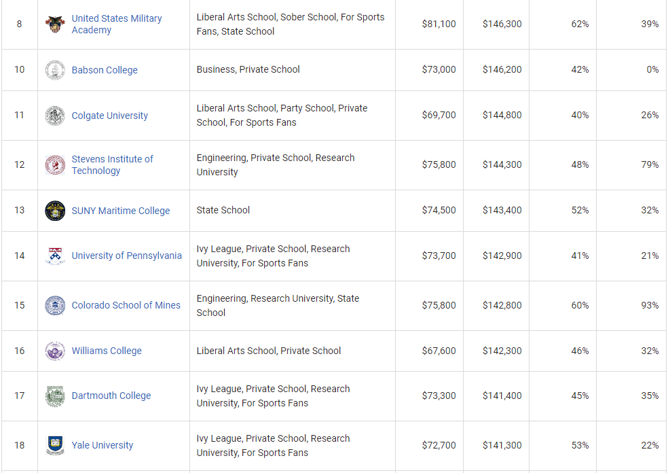
Task: Click the United States Military Academy crest logo
Action: point(54,24)
